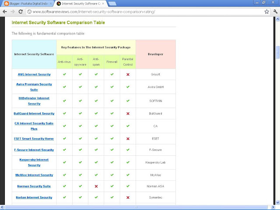
Task: Click the Parental Control column header
Action: (128, 62)
